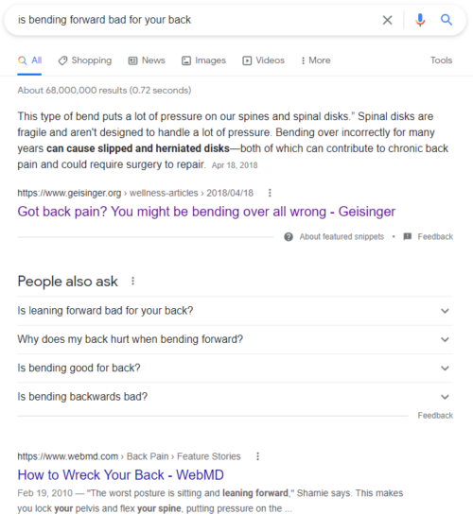Open the How to Wreck Your Back WebMD link
The height and width of the screenshot is (531, 473).
(x=121, y=475)
